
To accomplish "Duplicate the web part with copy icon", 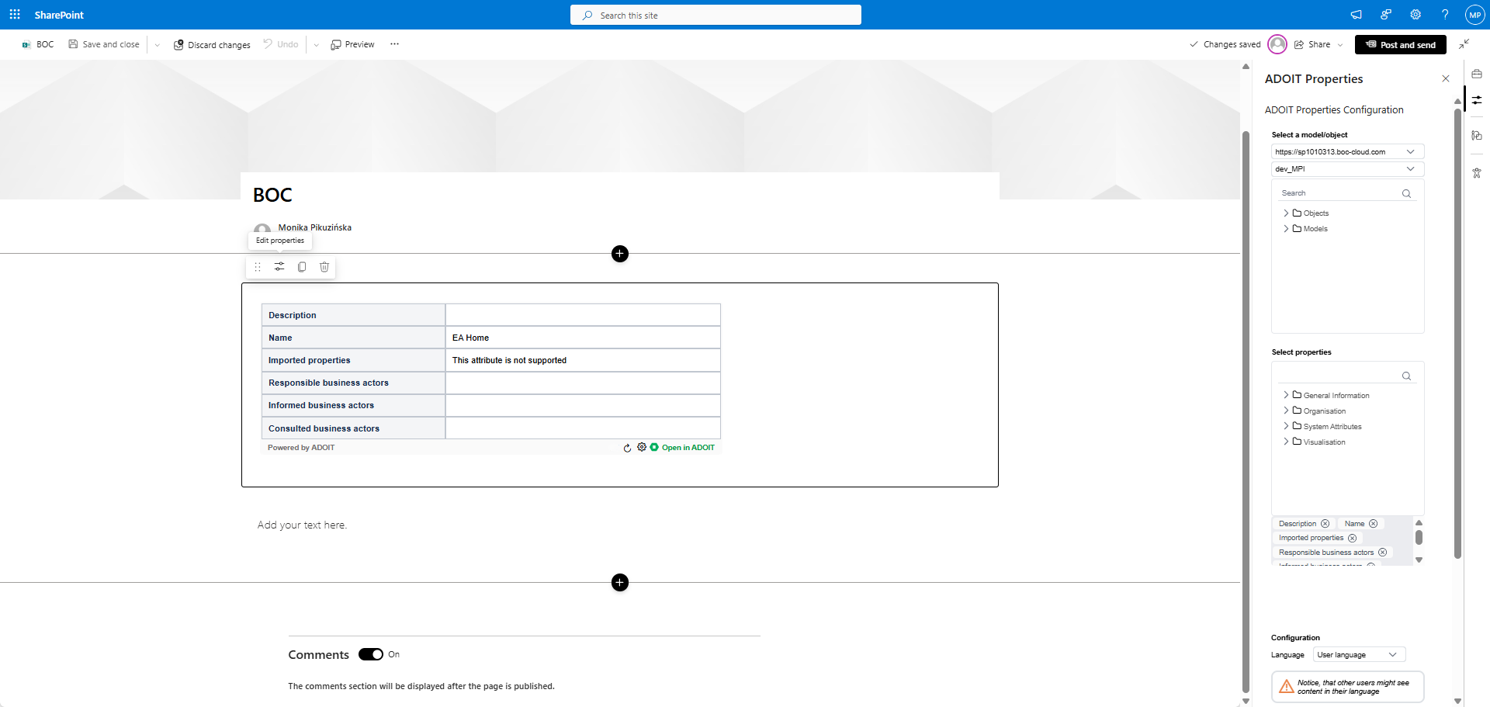I will pyautogui.click(x=302, y=267).
